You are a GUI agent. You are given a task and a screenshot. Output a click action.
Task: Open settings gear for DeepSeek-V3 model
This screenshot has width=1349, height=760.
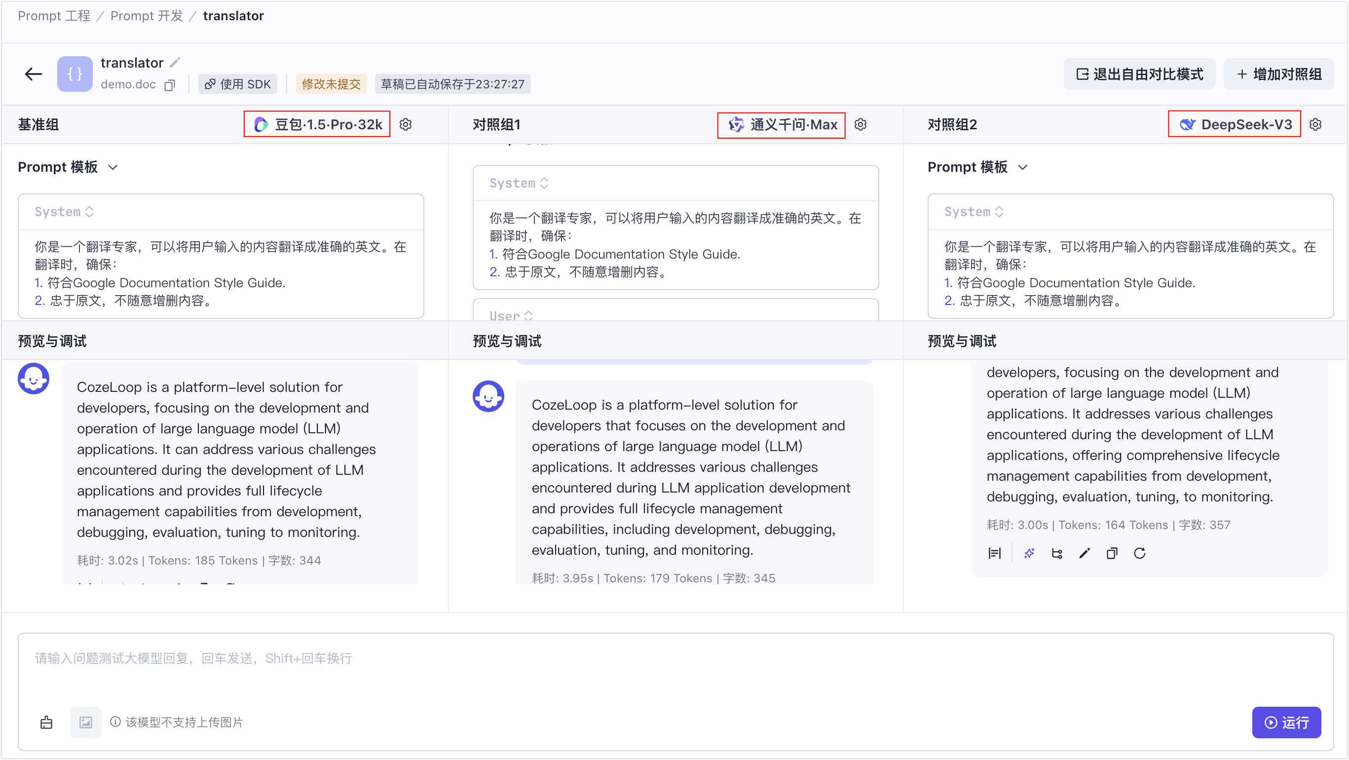coord(1315,124)
